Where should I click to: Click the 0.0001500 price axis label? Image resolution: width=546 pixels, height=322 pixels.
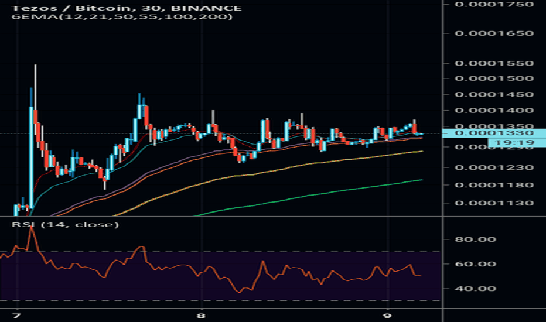click(494, 78)
